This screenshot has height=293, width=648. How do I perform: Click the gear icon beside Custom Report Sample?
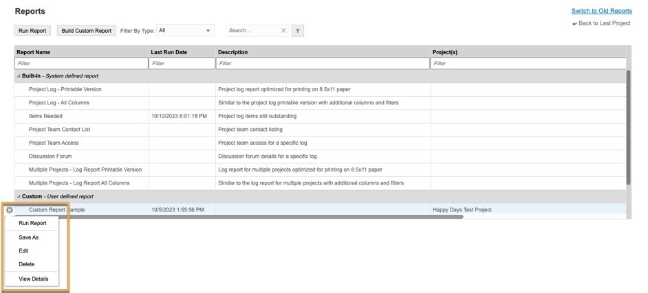click(x=10, y=210)
